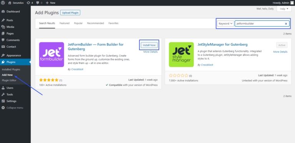Click the Plugins plug icon

pyautogui.click(x=3, y=62)
